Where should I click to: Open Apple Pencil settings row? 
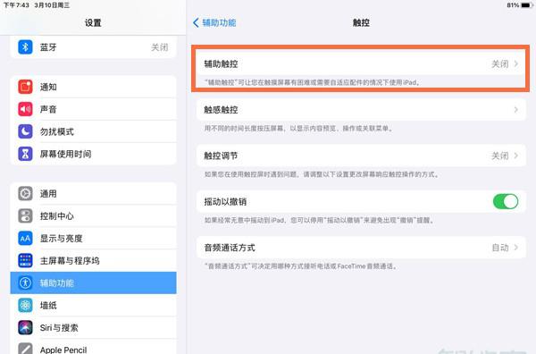point(93,347)
